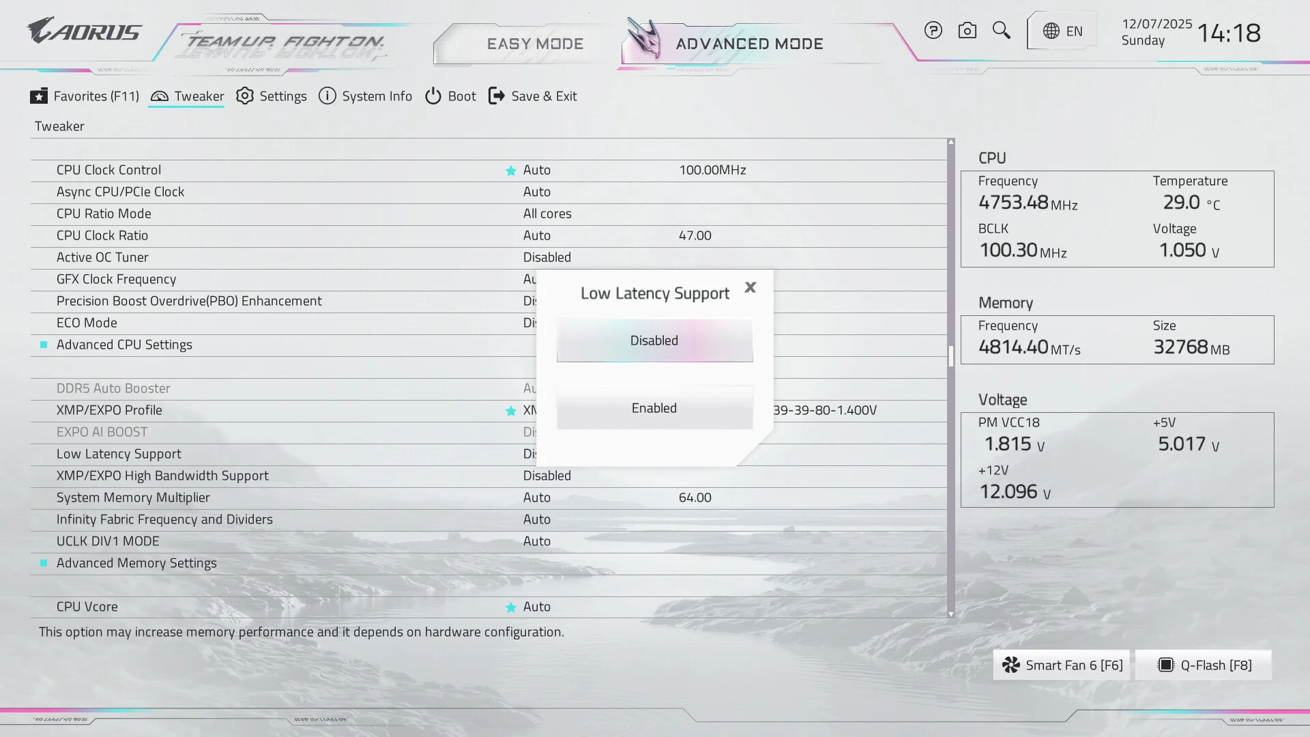Close the Low Latency Support dialog
Screen dimensions: 1310x737
click(751, 287)
